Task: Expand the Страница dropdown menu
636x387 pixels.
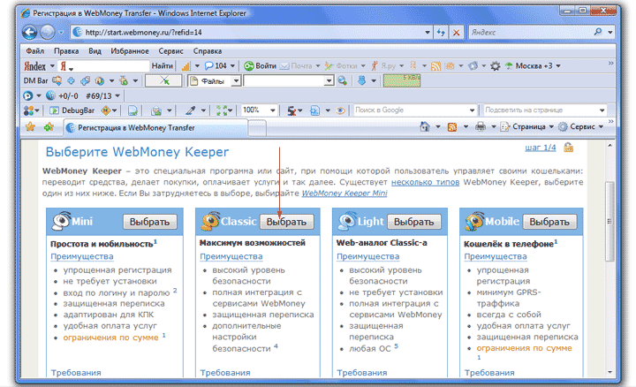Action: [527, 127]
